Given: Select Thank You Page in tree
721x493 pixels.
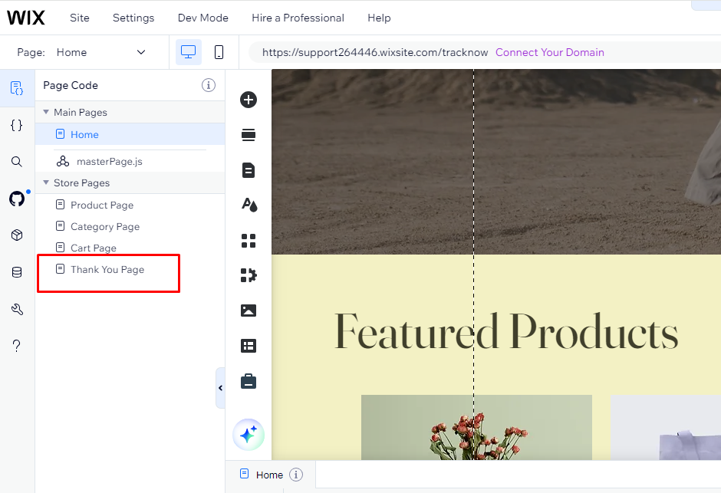Looking at the screenshot, I should pos(107,269).
